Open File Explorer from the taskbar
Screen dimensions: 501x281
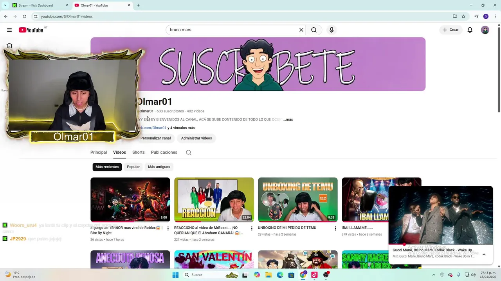[x=268, y=275]
